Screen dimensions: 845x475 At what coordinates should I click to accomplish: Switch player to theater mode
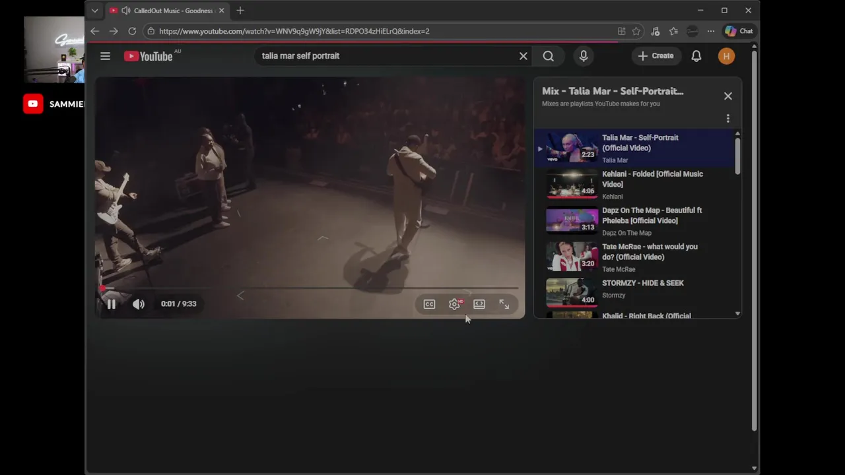479,304
